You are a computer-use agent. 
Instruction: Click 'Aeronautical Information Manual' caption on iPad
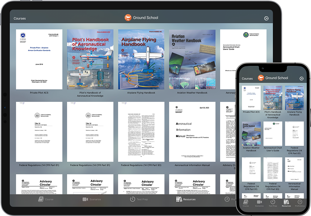point(192,165)
